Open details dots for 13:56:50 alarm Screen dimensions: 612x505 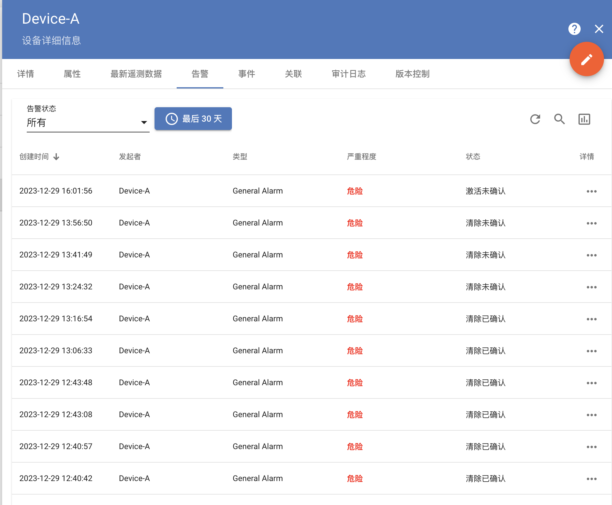[591, 223]
